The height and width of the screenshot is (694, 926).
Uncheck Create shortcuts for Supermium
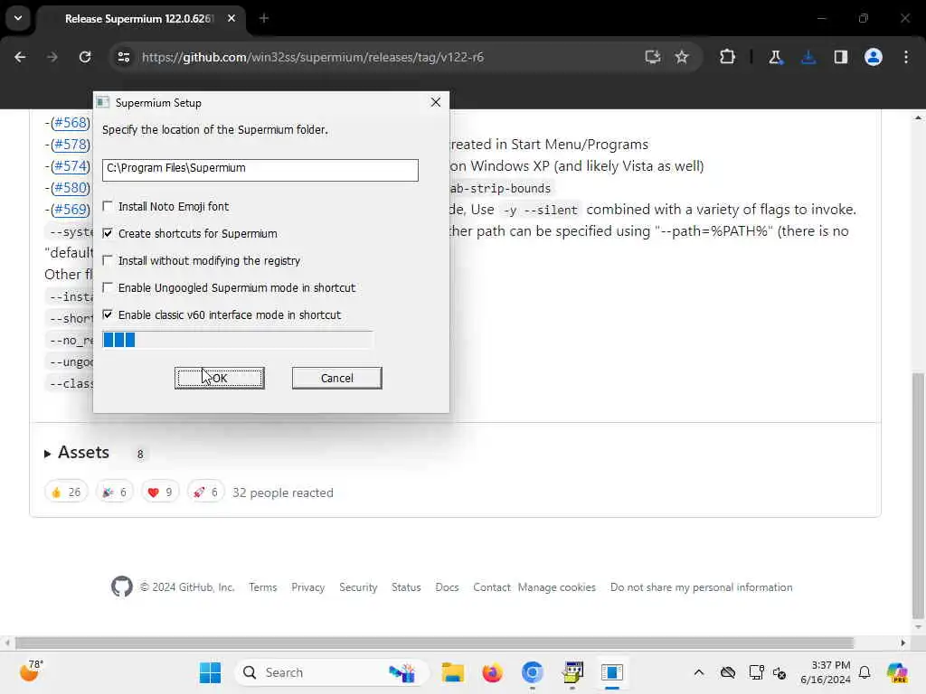[x=108, y=233]
